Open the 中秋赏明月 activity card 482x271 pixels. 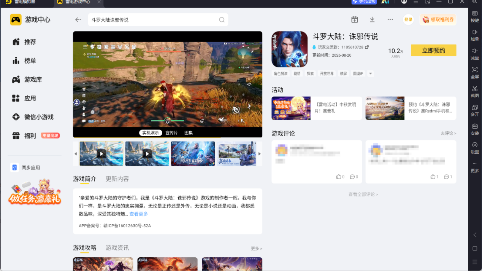(x=317, y=108)
